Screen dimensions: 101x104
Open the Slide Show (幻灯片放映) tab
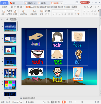coord(46,7)
